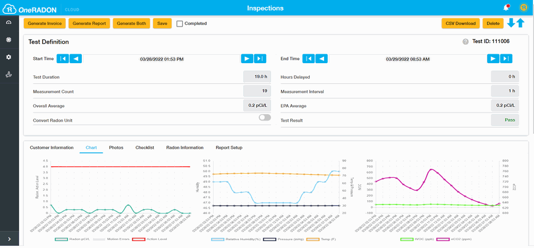Screen dimensions: 534x248
Task: Click the Test Duration value 19.0 h
Action: click(x=257, y=77)
